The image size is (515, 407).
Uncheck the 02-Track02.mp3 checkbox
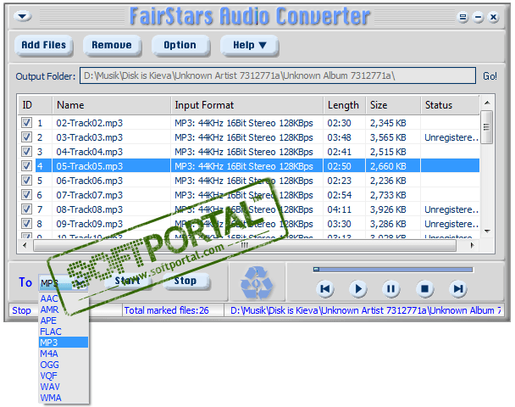point(26,123)
